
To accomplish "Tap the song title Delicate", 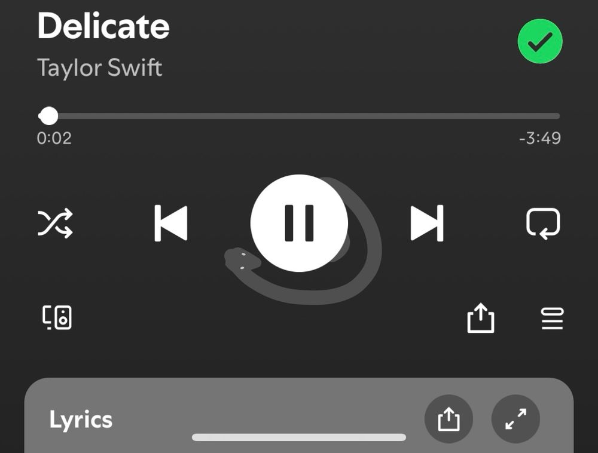I will (103, 26).
